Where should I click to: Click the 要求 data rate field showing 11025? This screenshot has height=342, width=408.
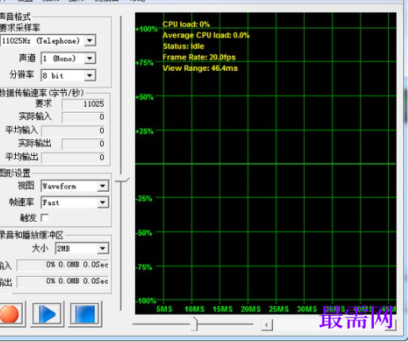[83, 104]
